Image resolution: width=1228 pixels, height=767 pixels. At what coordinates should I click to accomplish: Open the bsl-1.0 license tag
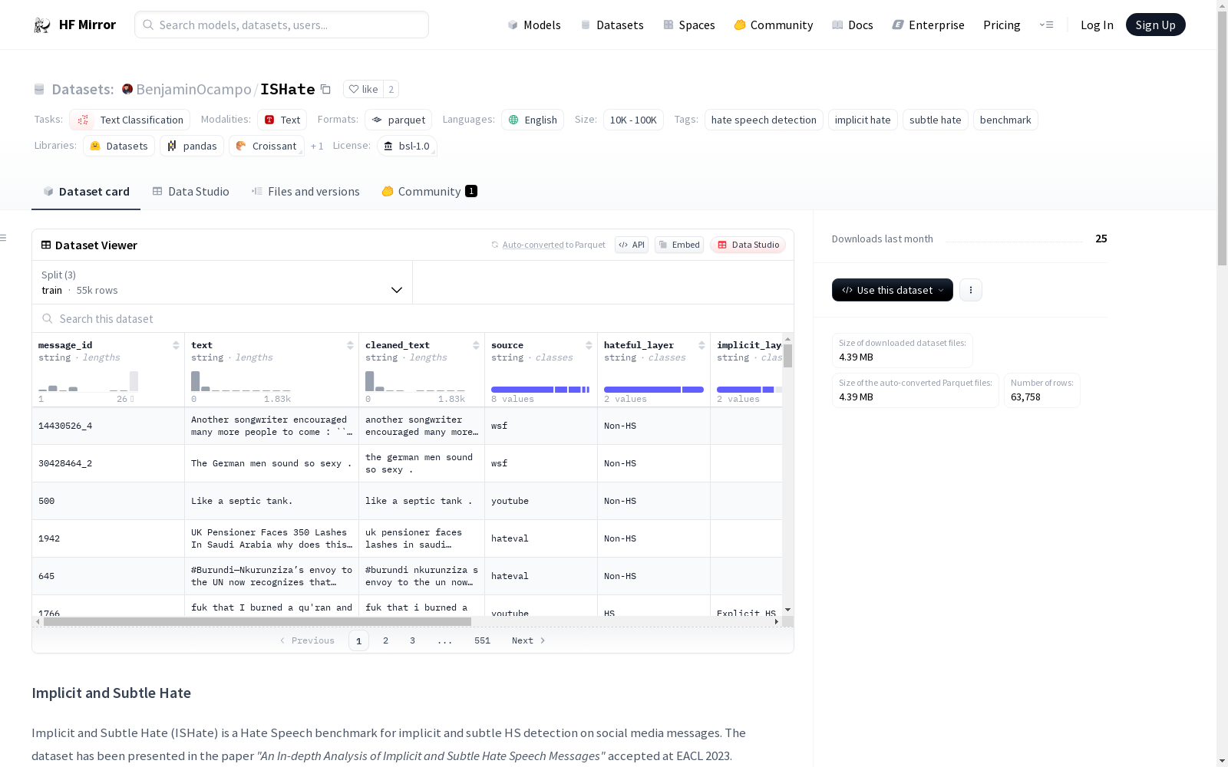(x=407, y=146)
